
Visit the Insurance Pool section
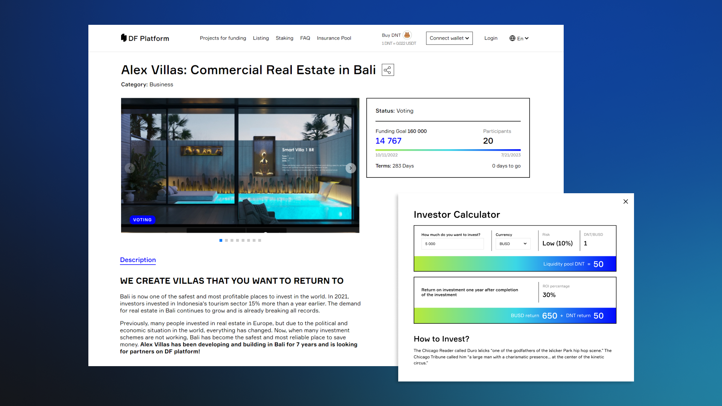tap(334, 38)
